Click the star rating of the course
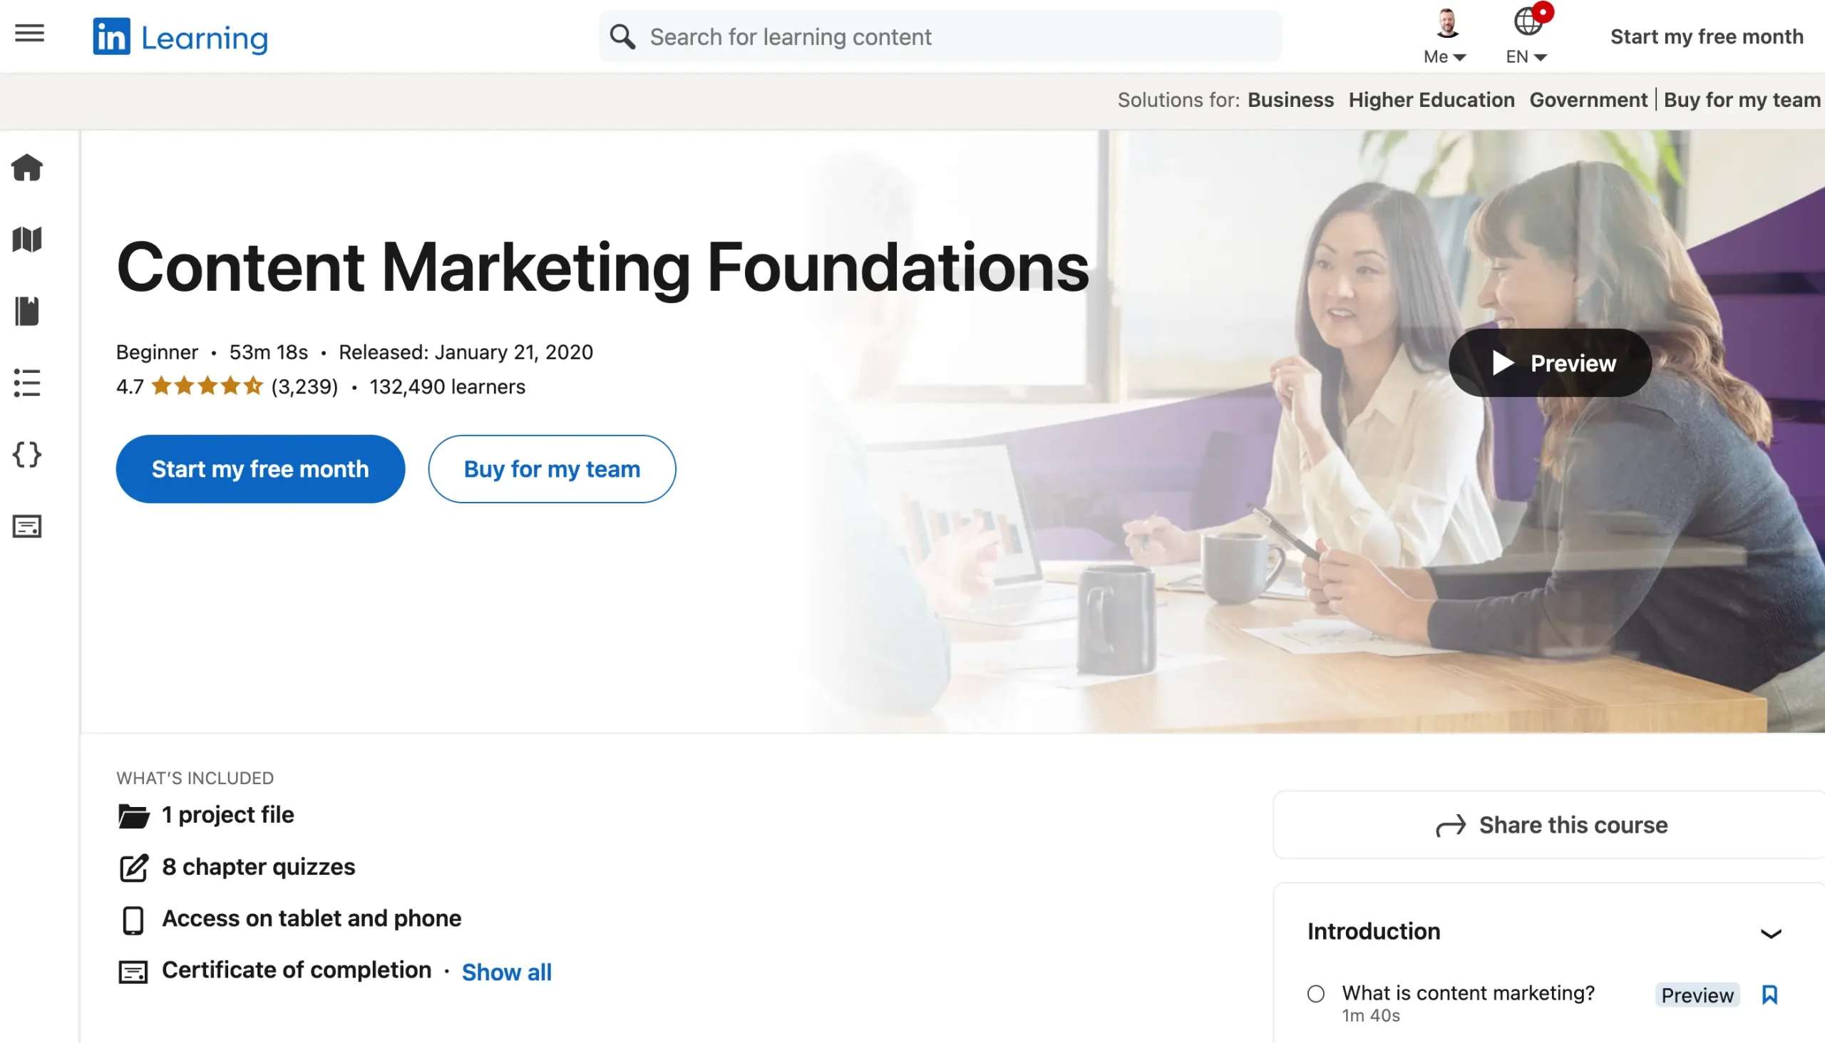Viewport: 1825px width, 1043px height. click(x=207, y=387)
